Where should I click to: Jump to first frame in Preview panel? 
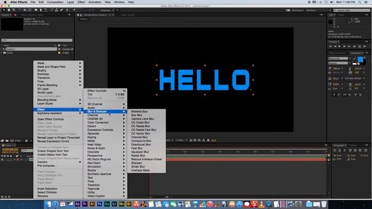tap(330, 46)
